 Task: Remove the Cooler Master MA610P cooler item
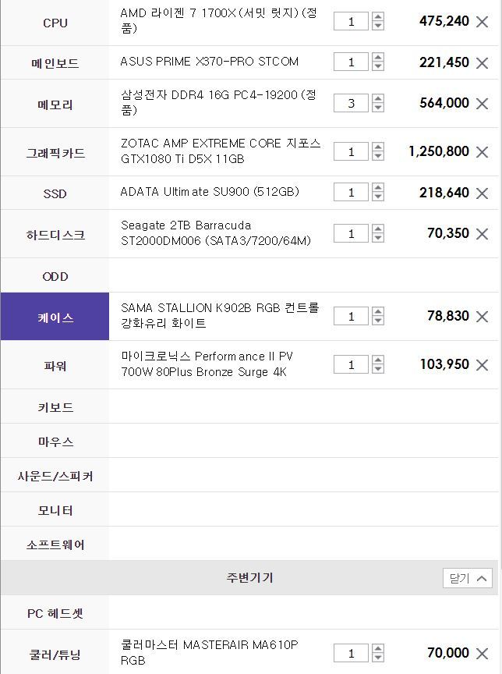[x=482, y=654]
